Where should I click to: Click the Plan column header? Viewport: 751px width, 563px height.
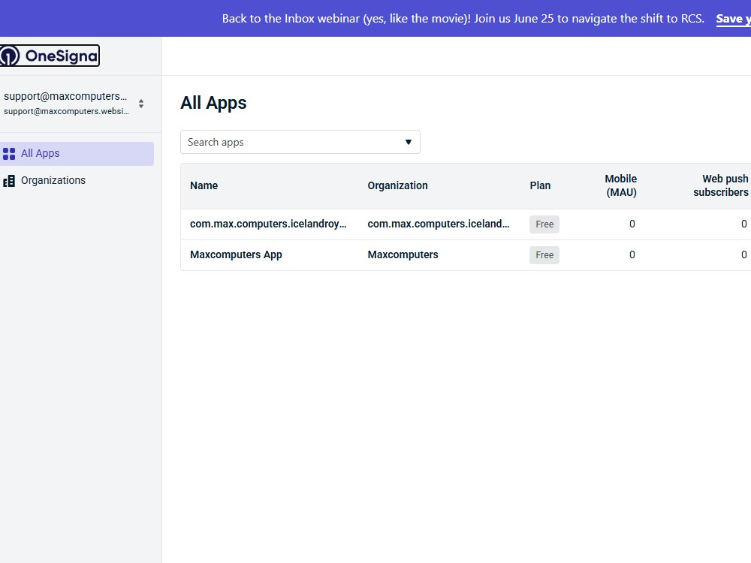[540, 185]
